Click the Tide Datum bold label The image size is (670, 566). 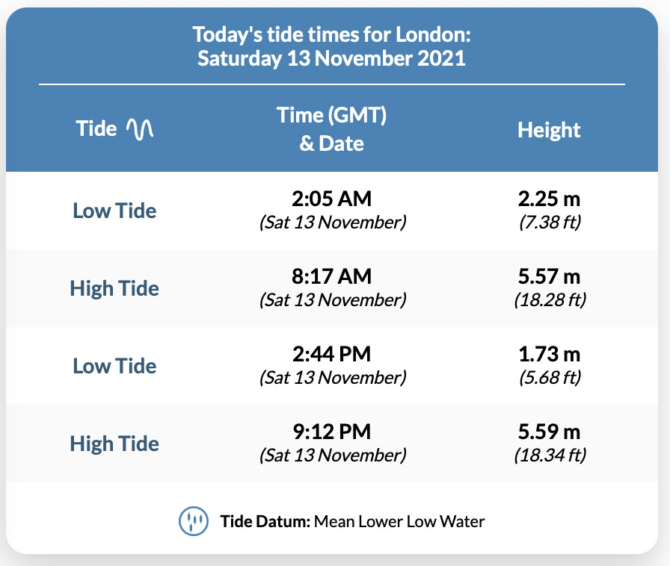265,521
